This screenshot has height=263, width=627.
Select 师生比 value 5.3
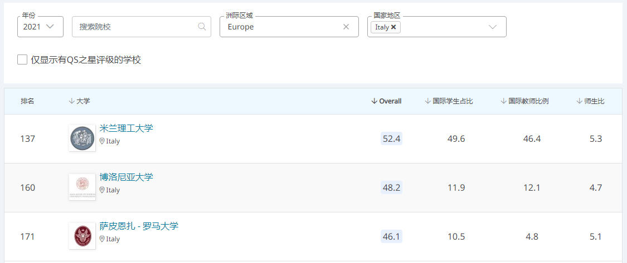(x=596, y=139)
